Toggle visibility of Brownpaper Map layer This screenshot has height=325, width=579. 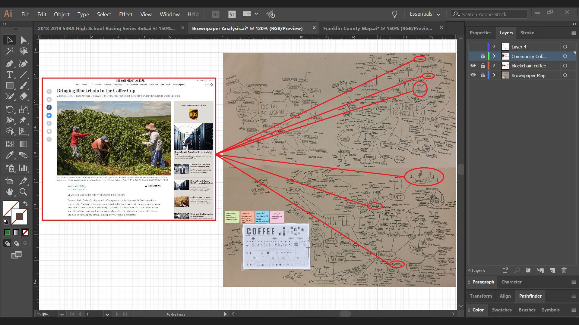473,75
